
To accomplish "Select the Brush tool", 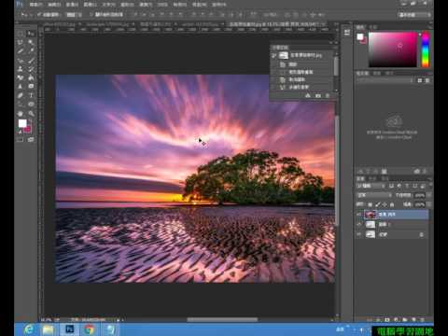I will [31, 60].
